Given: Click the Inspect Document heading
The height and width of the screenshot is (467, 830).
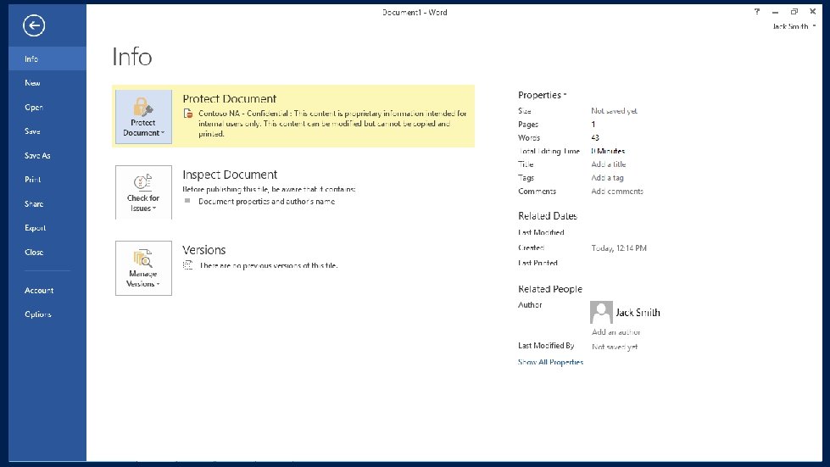Looking at the screenshot, I should (230, 175).
